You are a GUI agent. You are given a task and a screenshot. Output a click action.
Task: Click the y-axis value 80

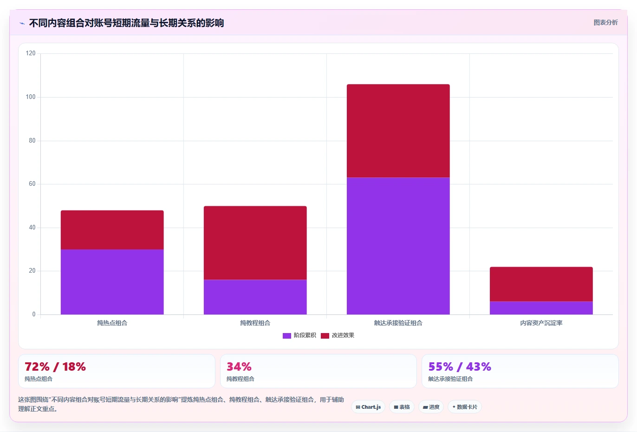point(32,140)
